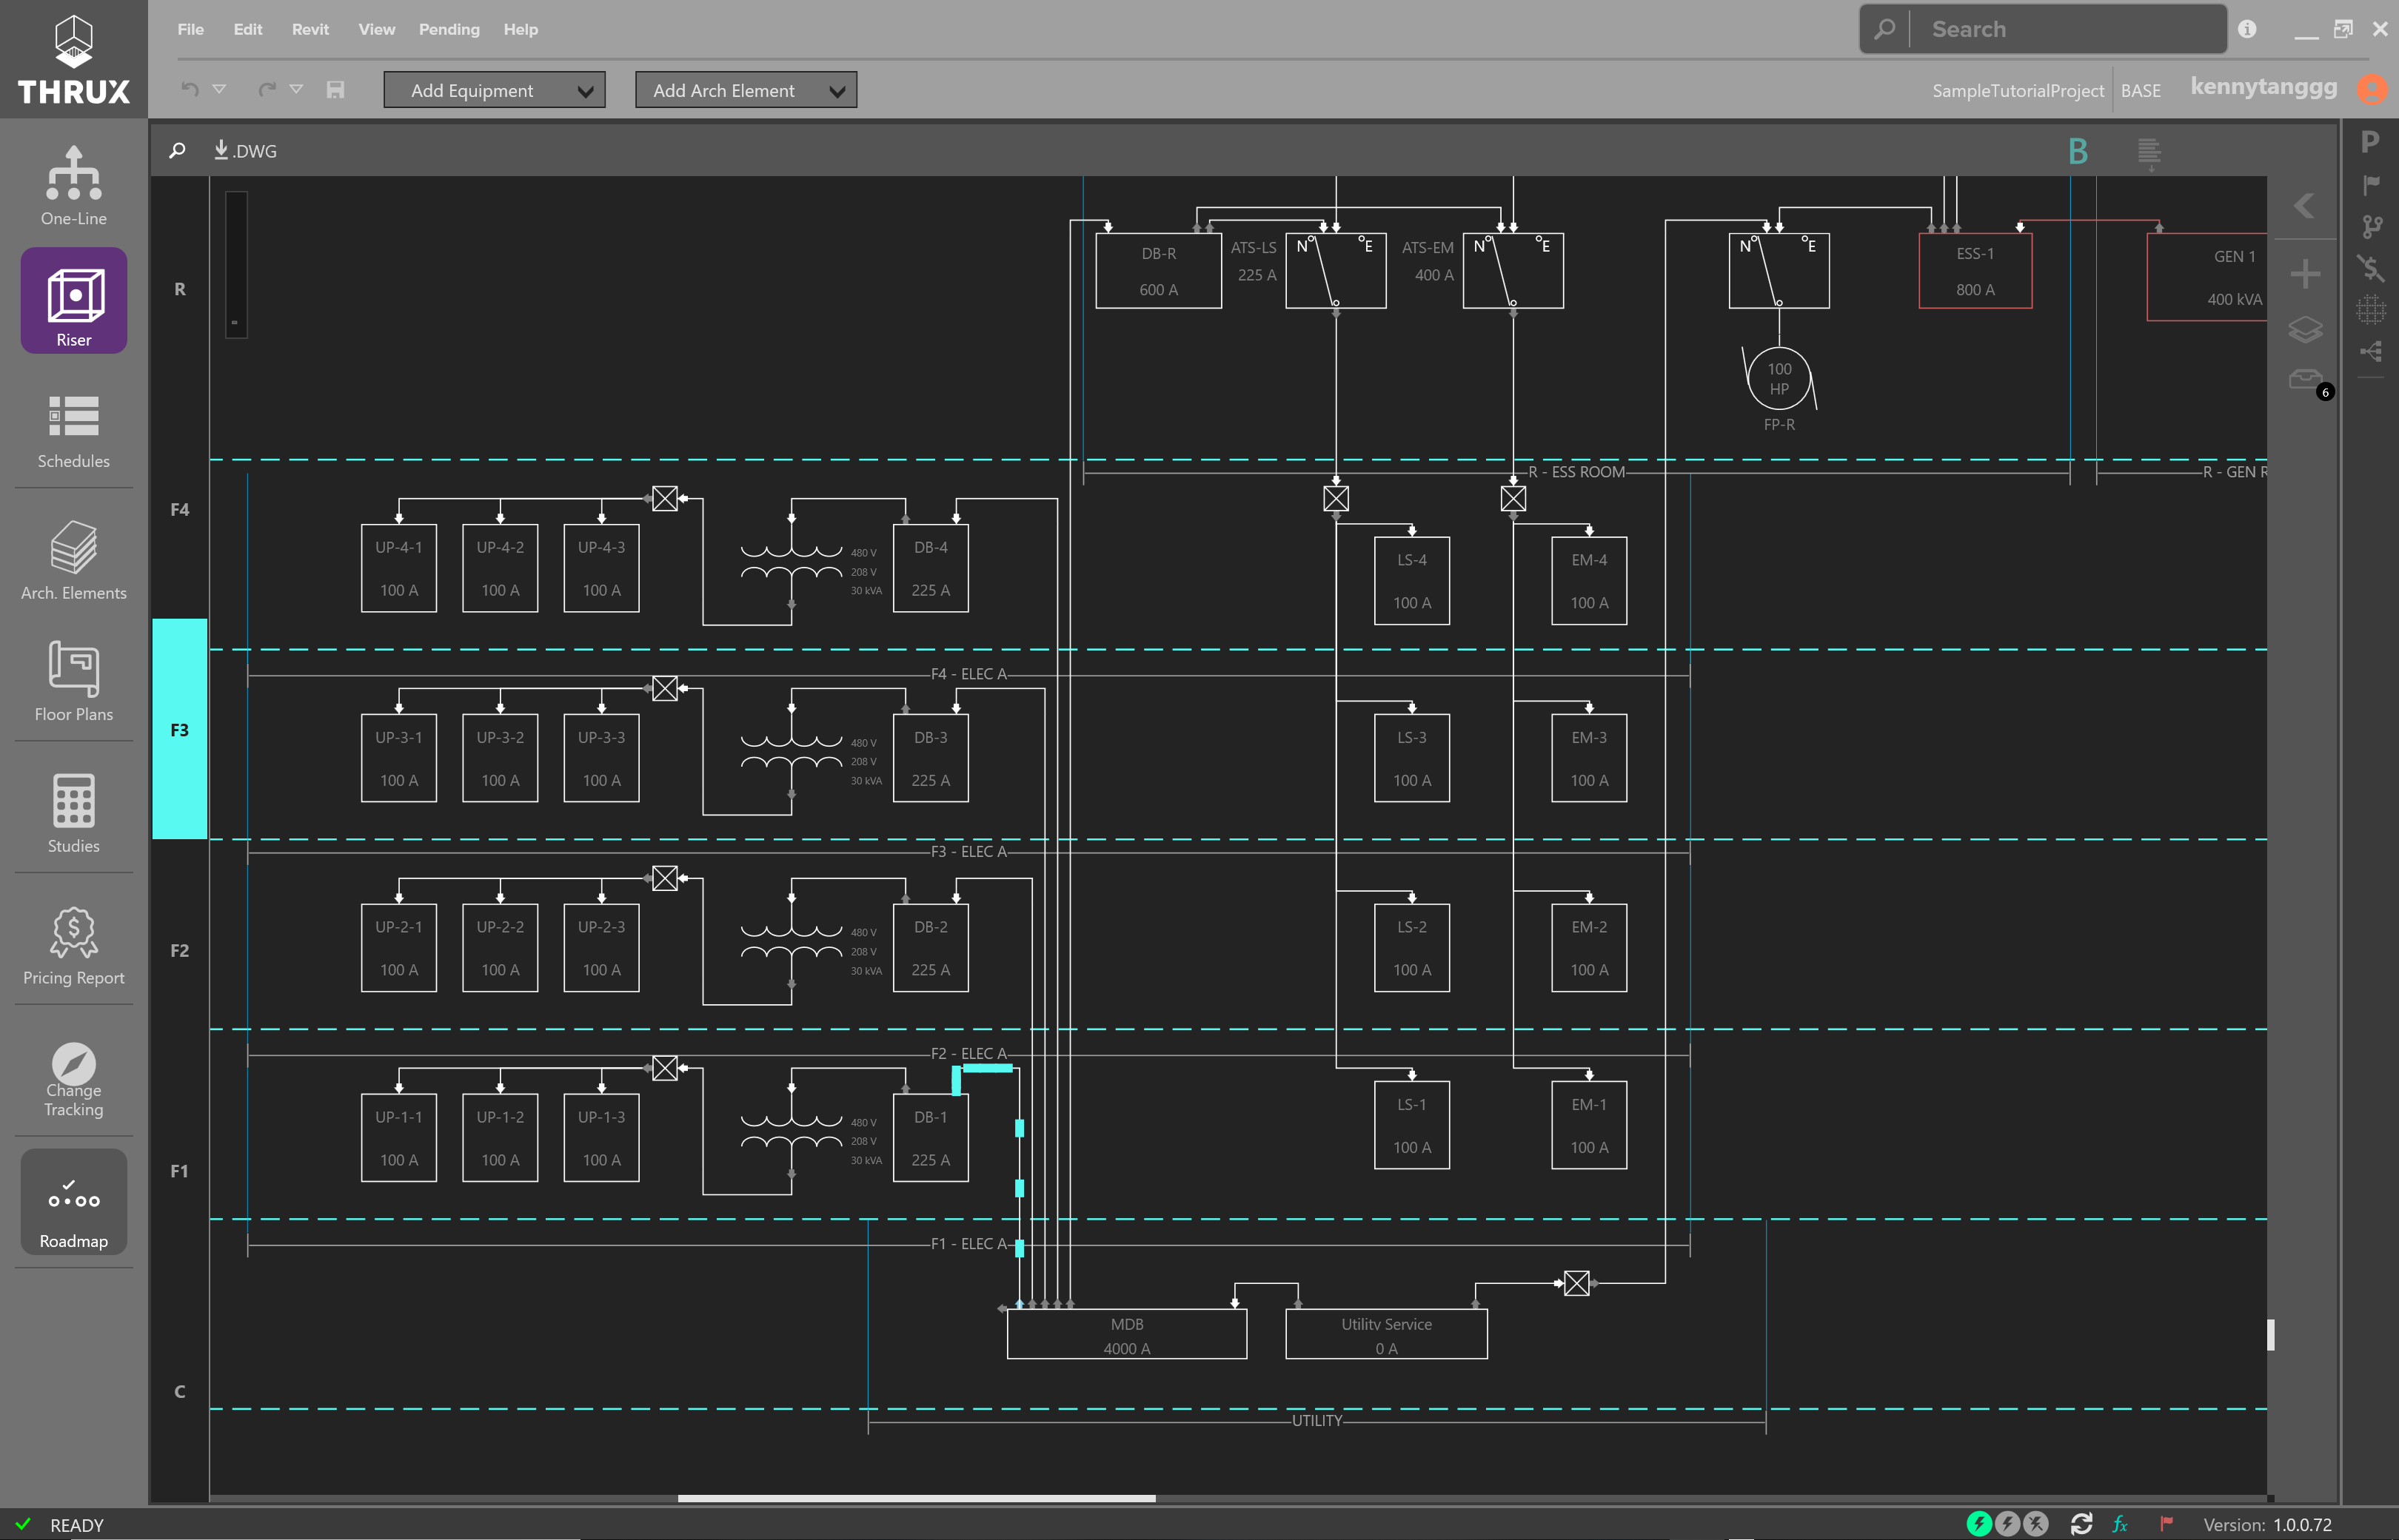Click the redo arrow icon
The height and width of the screenshot is (1540, 2399).
266,90
